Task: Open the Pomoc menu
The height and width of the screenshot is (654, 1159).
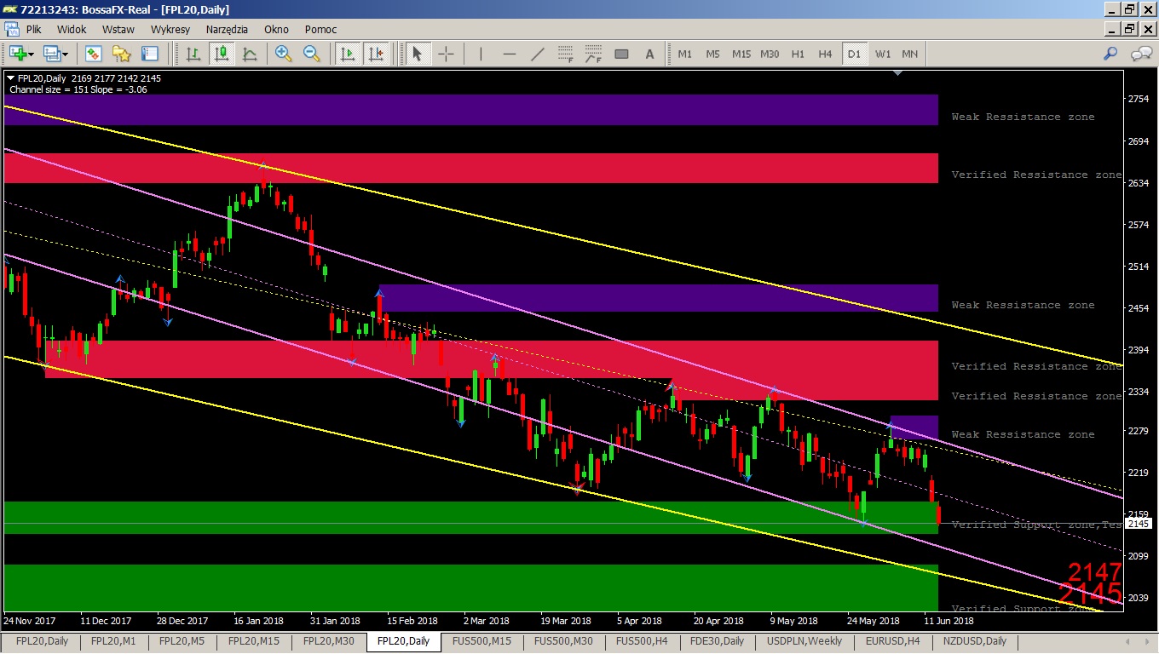Action: click(x=321, y=29)
